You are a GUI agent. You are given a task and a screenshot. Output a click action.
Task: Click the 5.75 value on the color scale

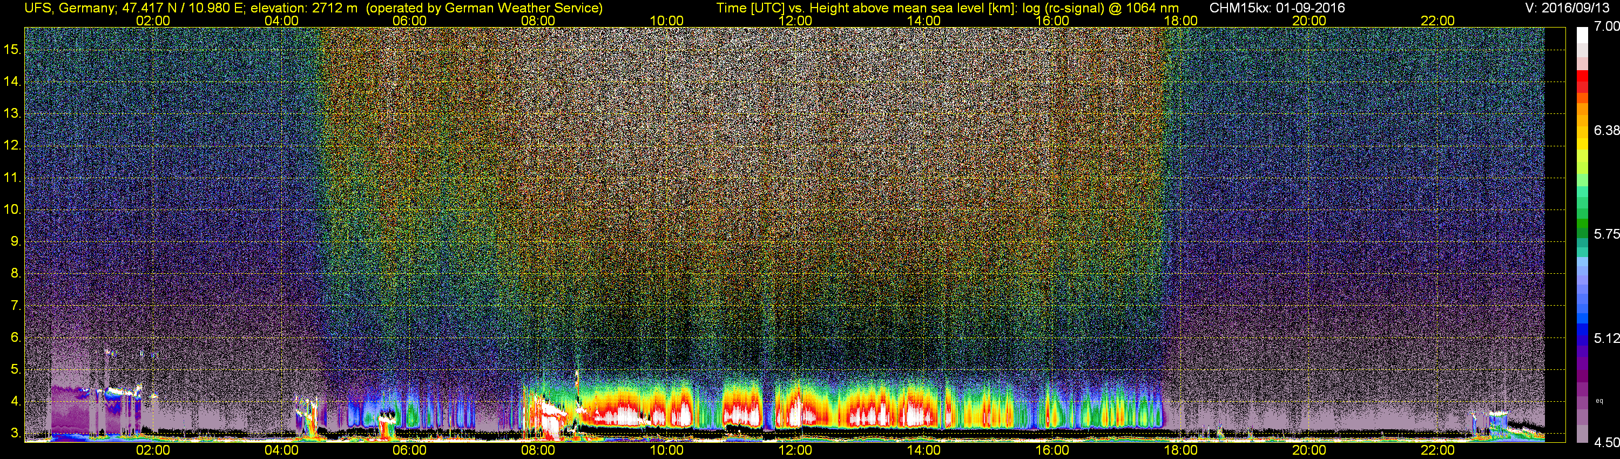[1606, 234]
